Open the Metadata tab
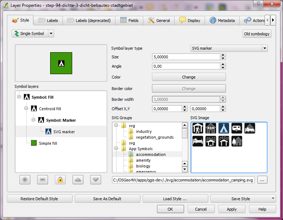 [x=222, y=21]
